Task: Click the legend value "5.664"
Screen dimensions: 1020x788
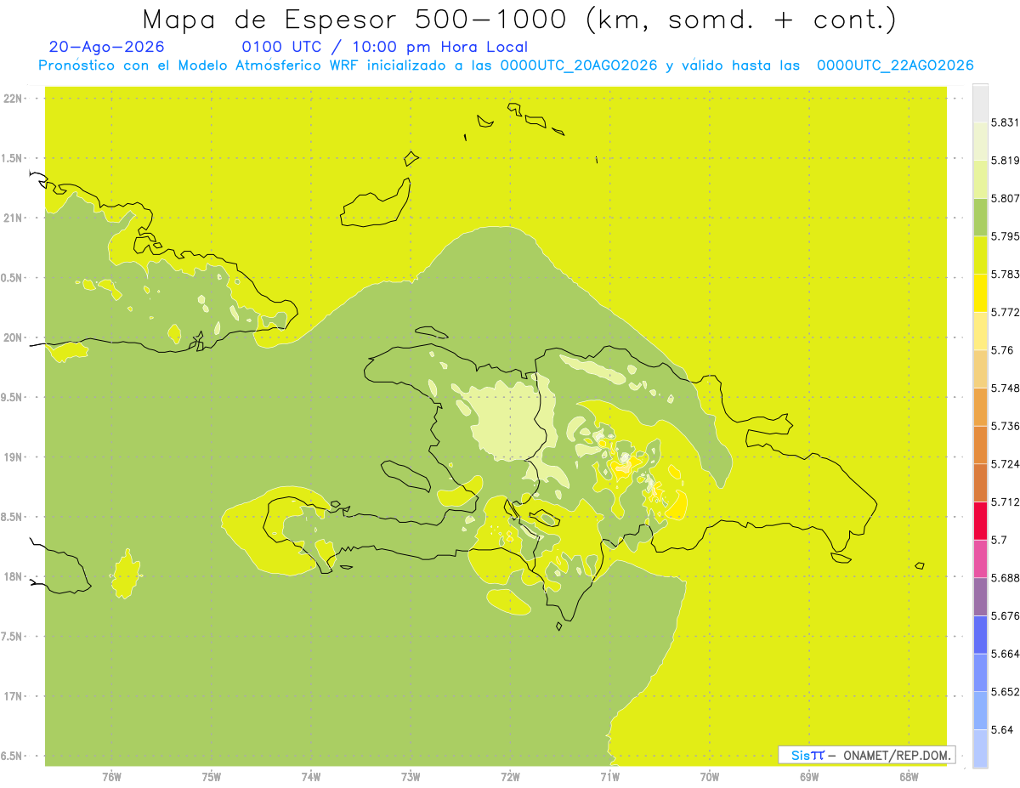Action: pyautogui.click(x=1005, y=654)
